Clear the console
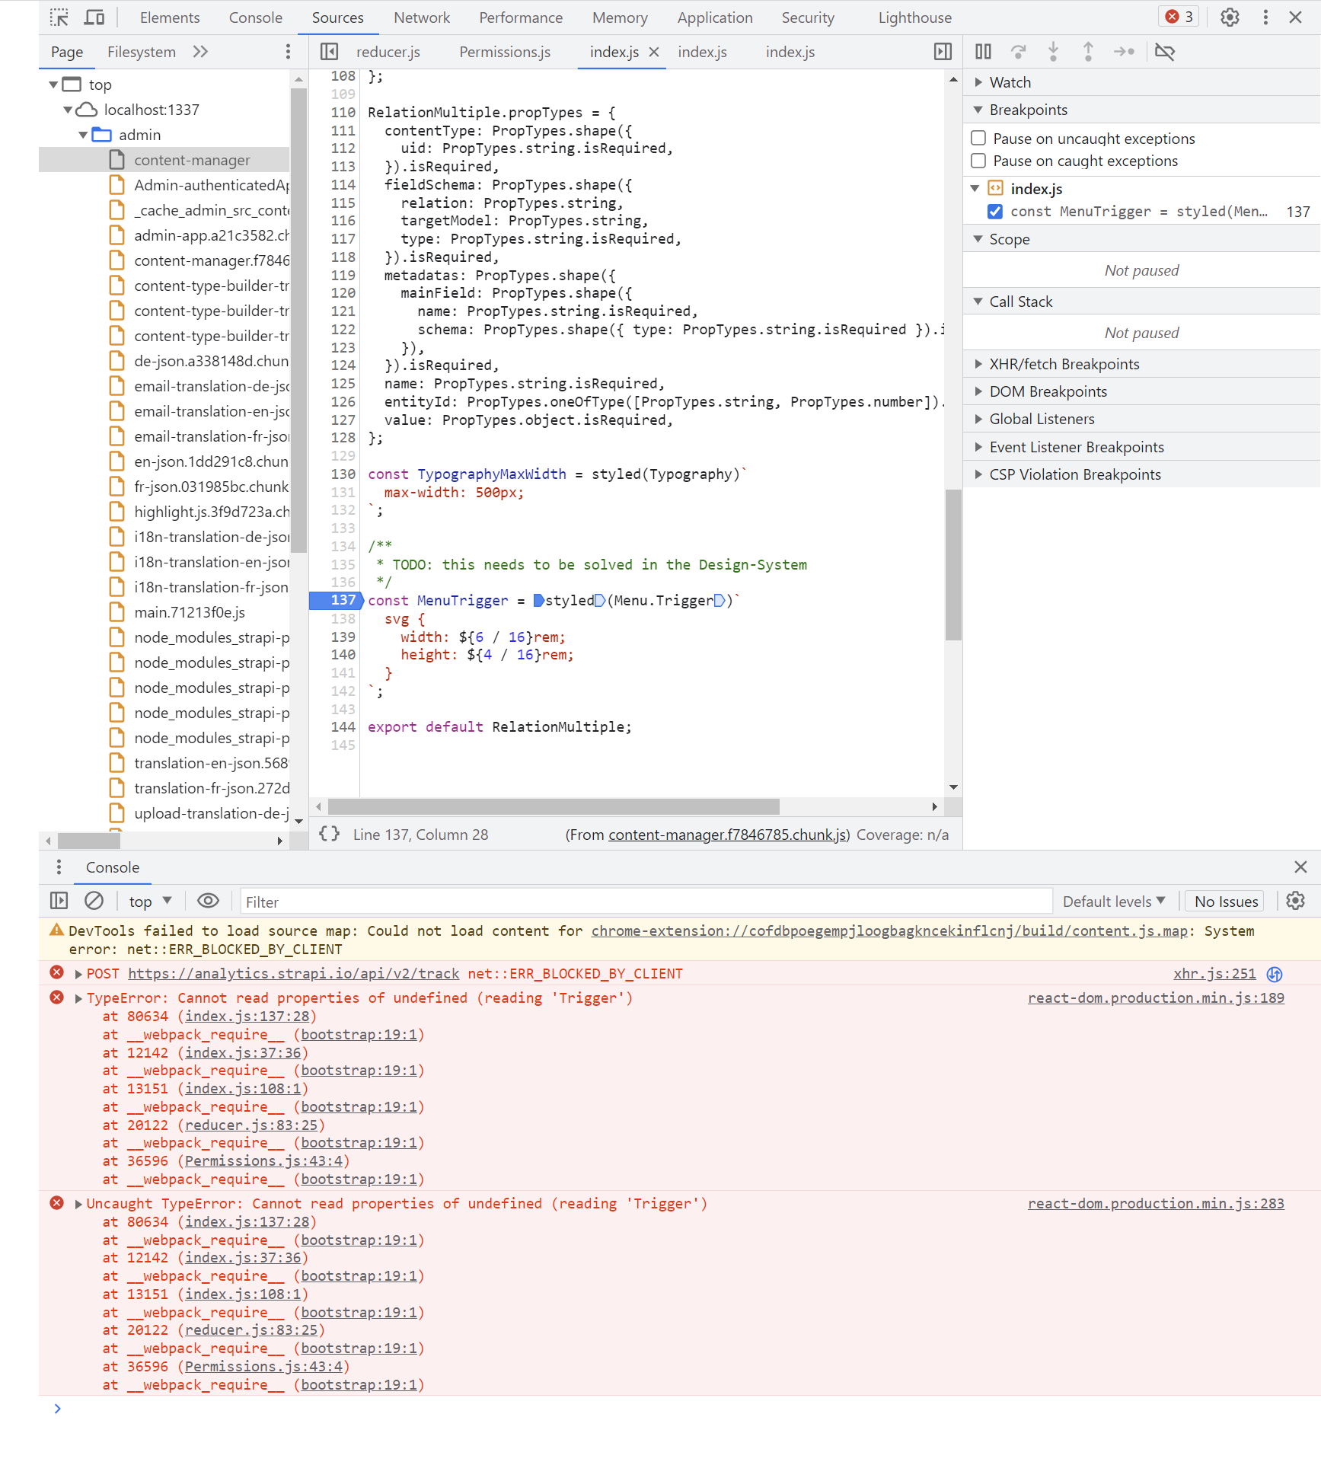 (x=94, y=901)
